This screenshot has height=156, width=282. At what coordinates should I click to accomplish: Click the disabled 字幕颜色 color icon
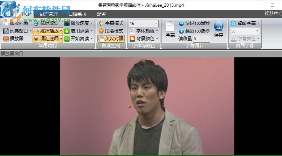tap(233, 38)
